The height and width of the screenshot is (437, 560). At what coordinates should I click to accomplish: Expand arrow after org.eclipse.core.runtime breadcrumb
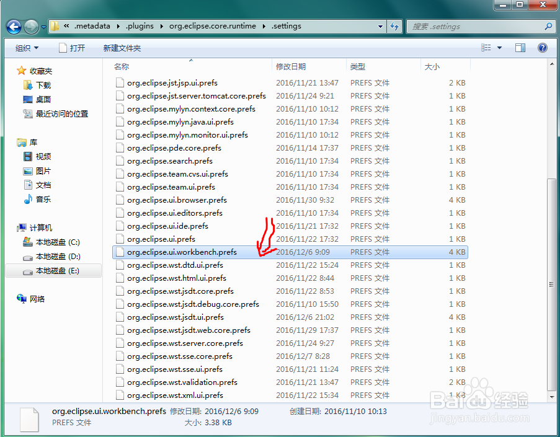[264, 27]
